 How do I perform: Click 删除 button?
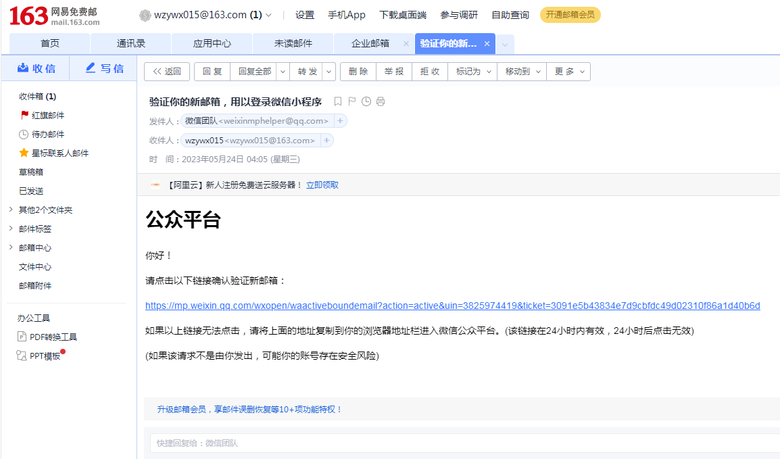(358, 72)
